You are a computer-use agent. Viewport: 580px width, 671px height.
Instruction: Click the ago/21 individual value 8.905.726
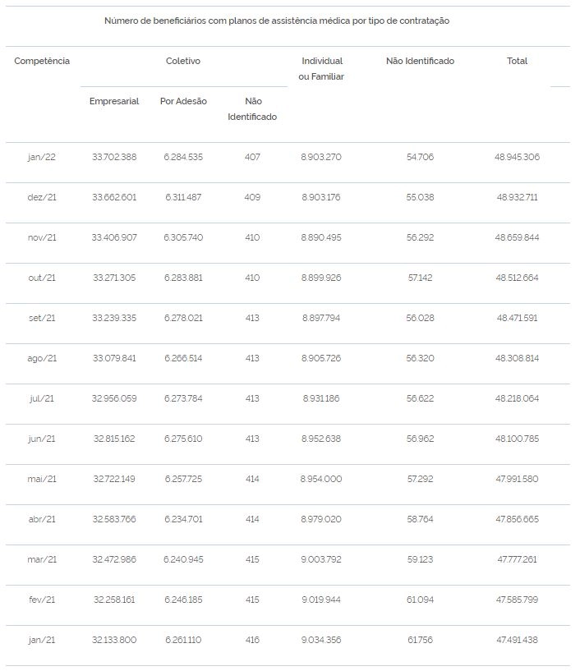[321, 358]
